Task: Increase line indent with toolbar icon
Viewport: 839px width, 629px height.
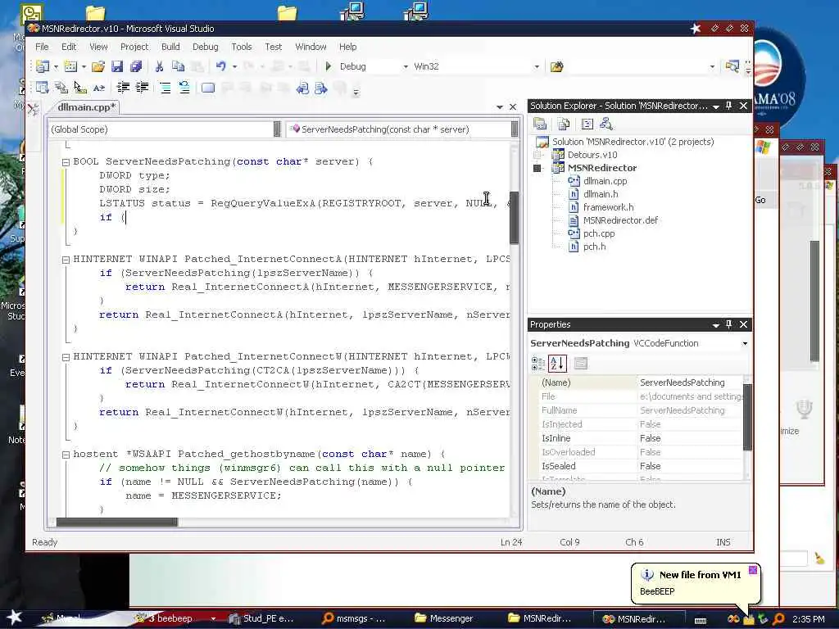Action: pos(142,88)
